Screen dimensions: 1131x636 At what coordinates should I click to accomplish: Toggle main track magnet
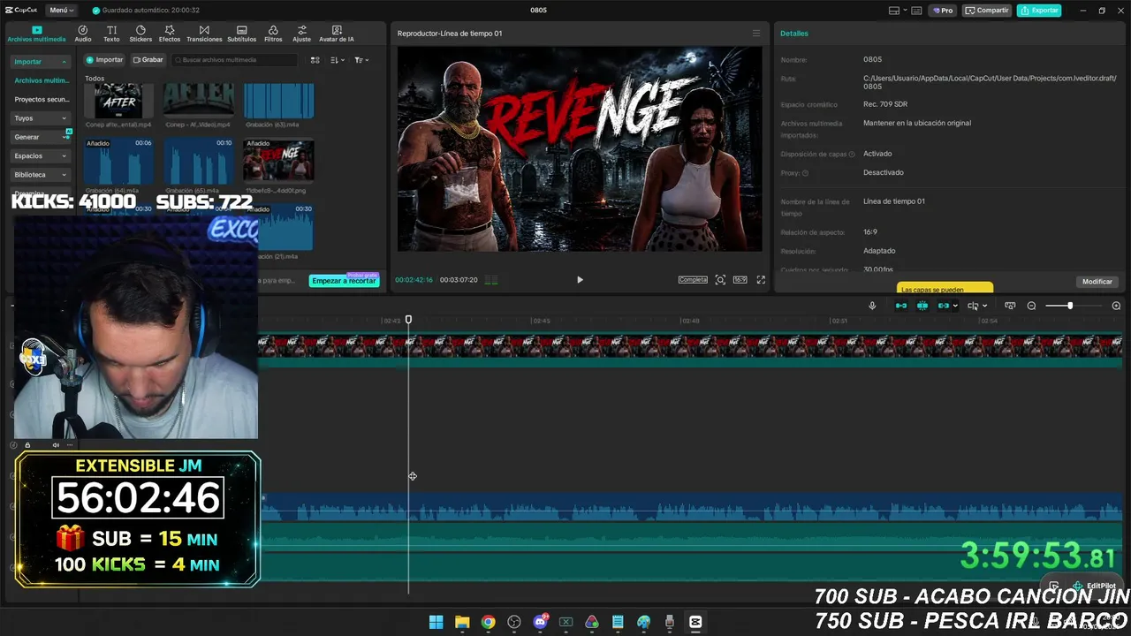[x=901, y=306]
